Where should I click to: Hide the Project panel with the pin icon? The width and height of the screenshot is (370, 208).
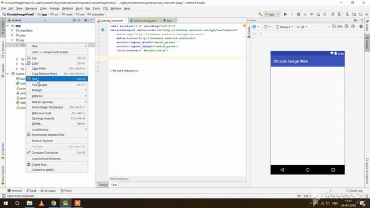92,20
